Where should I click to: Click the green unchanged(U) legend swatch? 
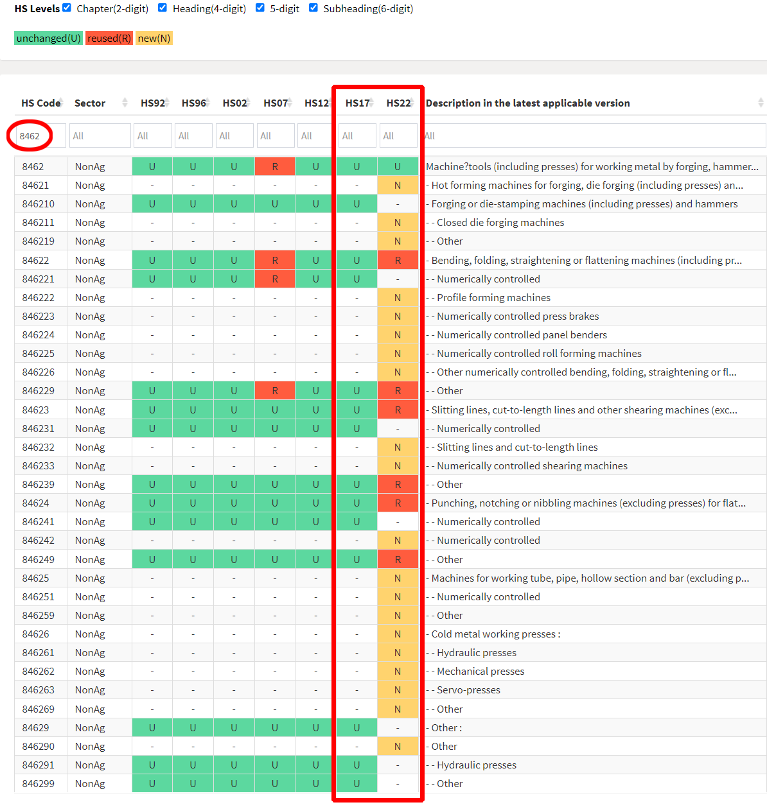point(48,39)
